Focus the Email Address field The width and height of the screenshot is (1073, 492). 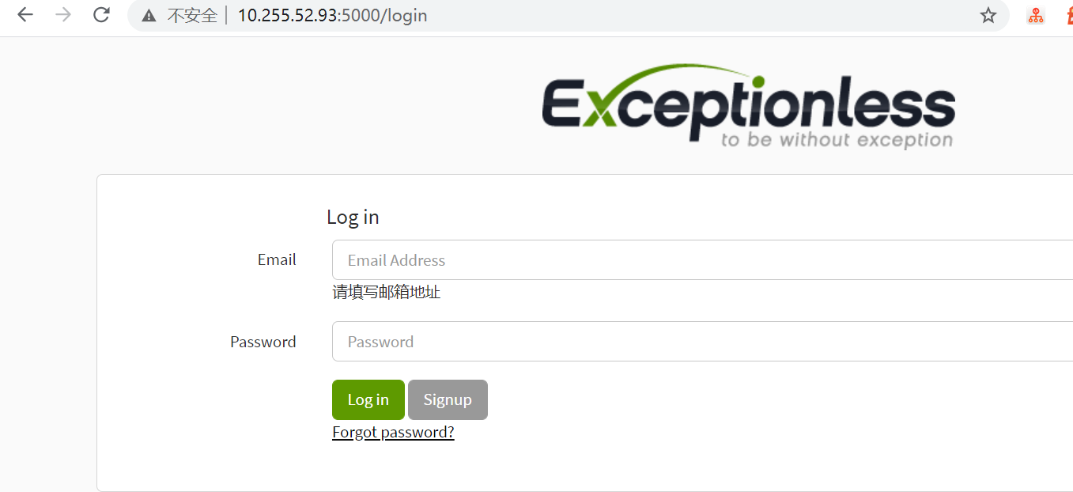pyautogui.click(x=702, y=259)
